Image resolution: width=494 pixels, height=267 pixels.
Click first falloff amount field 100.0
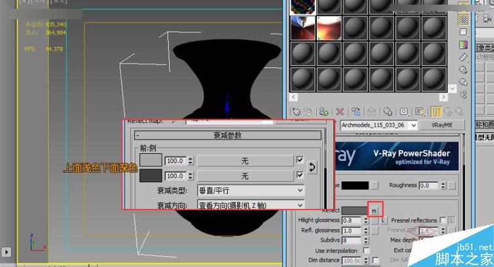(176, 161)
